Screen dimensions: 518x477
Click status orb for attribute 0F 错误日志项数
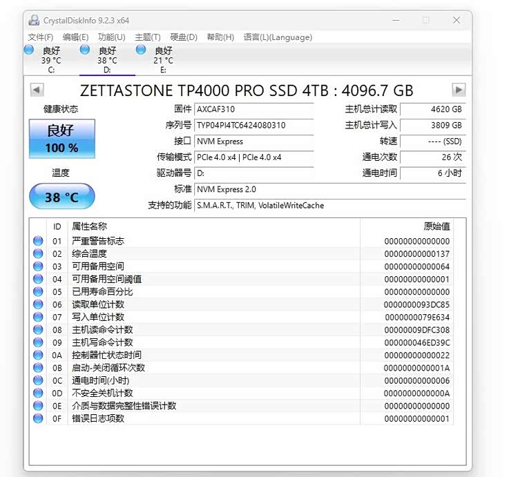[38, 418]
